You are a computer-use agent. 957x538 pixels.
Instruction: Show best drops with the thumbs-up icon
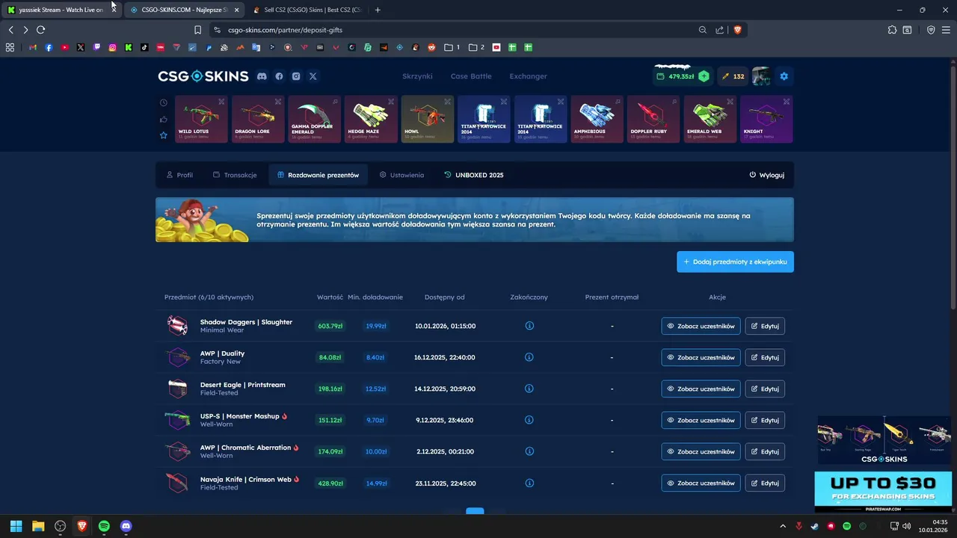[164, 119]
